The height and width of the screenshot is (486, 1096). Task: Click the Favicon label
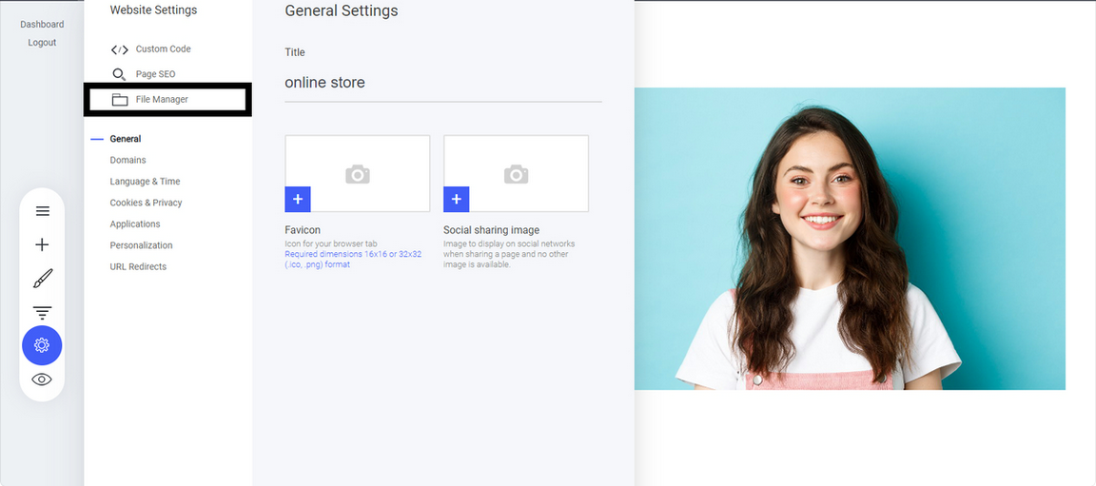(303, 230)
